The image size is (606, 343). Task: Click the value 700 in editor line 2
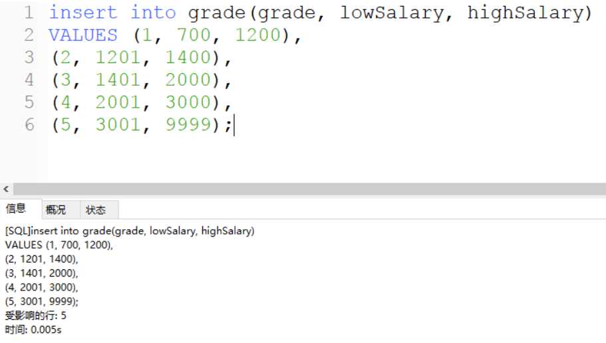click(194, 35)
